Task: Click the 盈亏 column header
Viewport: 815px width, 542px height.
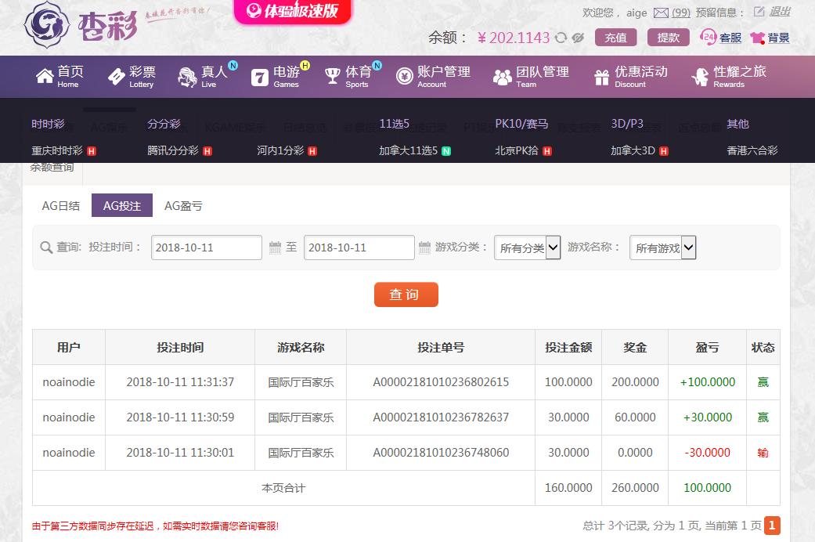Action: coord(708,348)
